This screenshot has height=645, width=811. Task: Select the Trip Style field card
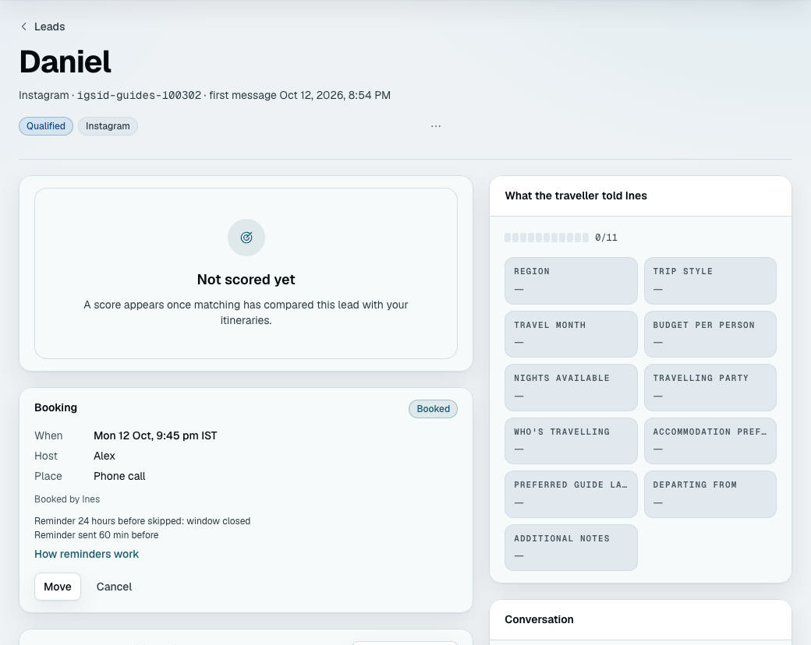710,280
